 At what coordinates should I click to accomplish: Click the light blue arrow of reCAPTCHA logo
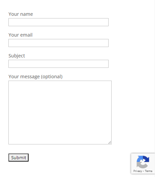(140, 159)
